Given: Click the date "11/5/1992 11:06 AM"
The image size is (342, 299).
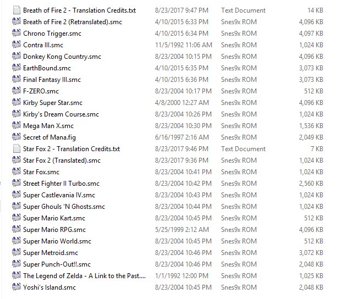Looking at the screenshot, I should 184,45.
